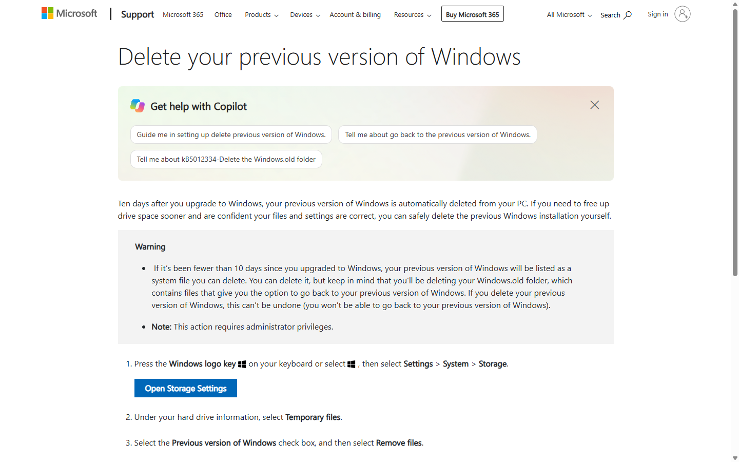Open the Office menu item
Screen dimensions: 739x462
223,14
